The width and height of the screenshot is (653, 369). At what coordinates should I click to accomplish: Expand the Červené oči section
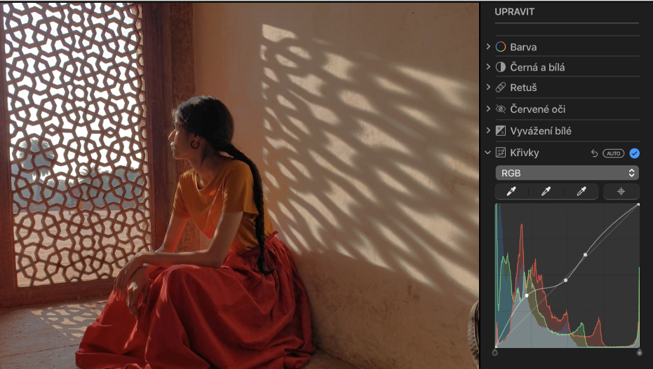[488, 109]
